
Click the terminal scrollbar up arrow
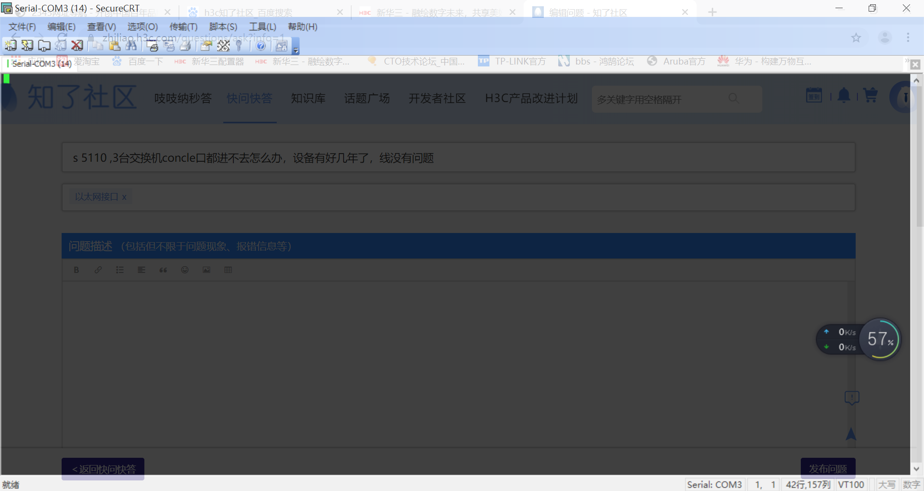coord(916,81)
